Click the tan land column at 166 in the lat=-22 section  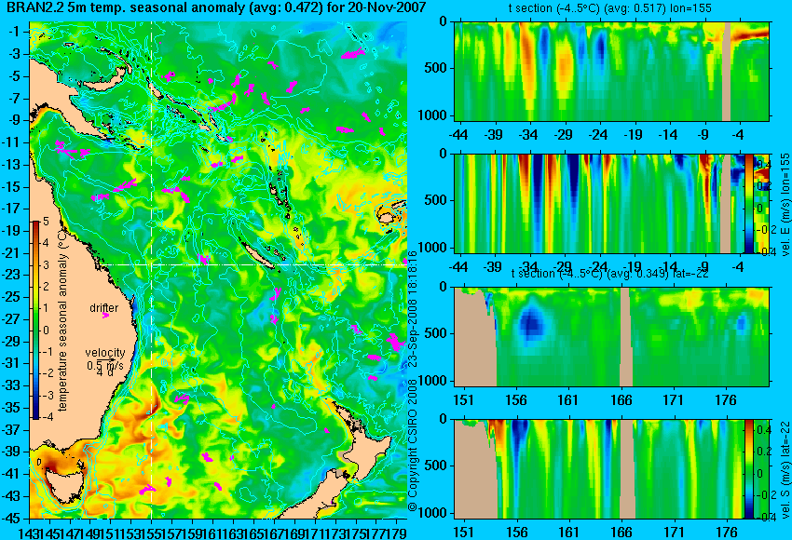coord(626,336)
